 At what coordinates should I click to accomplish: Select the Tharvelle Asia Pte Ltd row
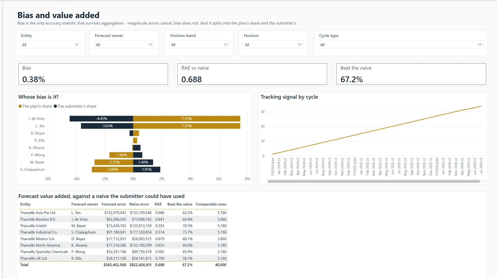[x=123, y=213]
